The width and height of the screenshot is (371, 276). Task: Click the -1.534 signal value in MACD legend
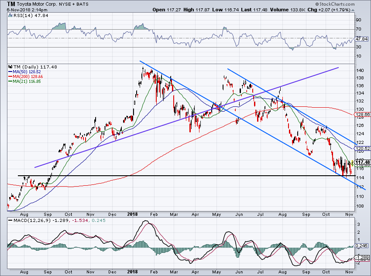(79, 221)
